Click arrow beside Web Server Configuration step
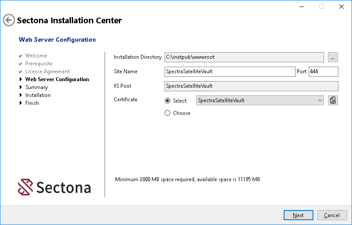The height and width of the screenshot is (225, 352). [21, 79]
